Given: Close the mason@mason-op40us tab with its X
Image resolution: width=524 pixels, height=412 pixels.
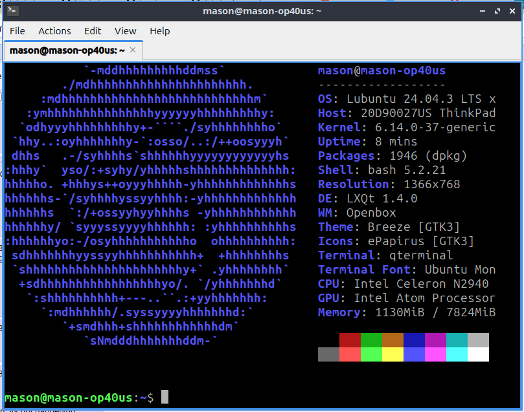Looking at the screenshot, I should coord(133,50).
